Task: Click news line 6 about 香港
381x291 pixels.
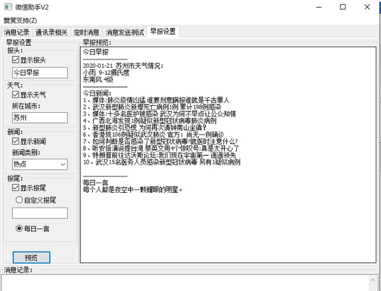Action: (154, 134)
